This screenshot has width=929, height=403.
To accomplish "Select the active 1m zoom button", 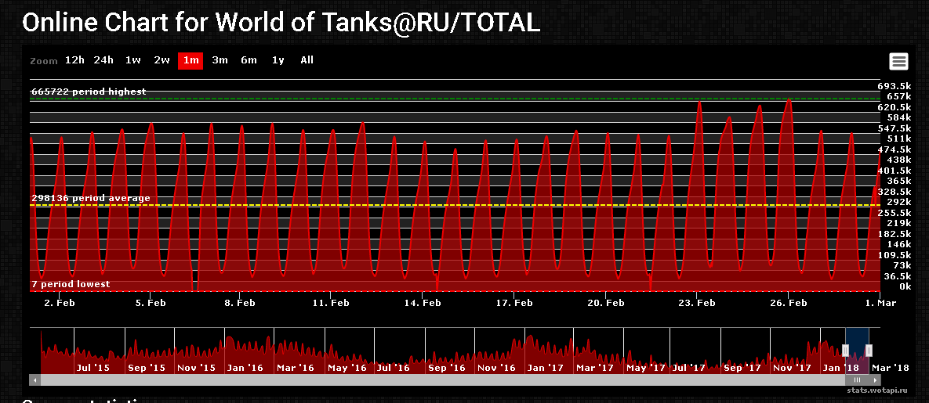I will 191,60.
